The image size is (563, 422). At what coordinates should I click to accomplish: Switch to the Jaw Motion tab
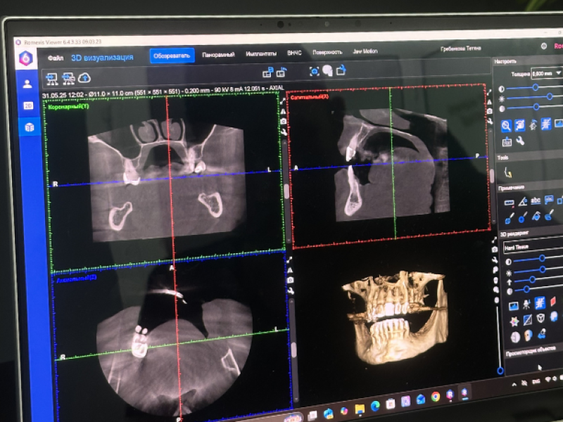pyautogui.click(x=365, y=51)
